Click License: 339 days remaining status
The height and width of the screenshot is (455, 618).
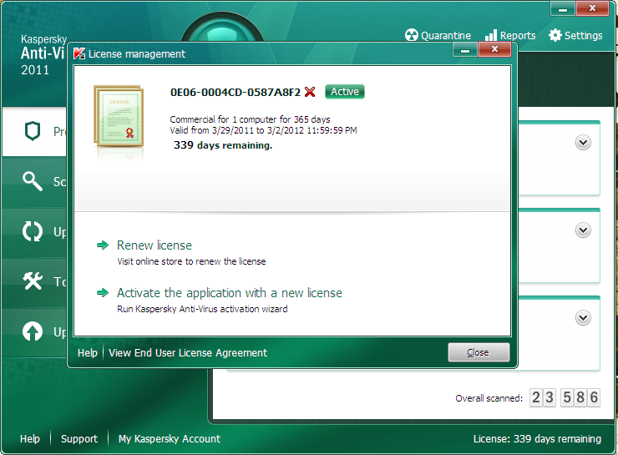(537, 439)
